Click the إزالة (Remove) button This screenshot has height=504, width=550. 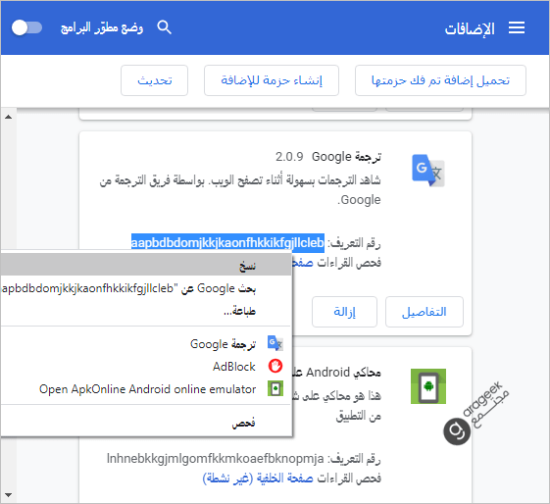pyautogui.click(x=344, y=312)
